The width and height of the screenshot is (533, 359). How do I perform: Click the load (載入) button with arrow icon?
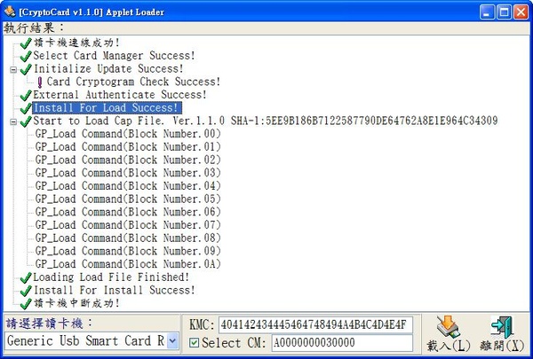(449, 334)
